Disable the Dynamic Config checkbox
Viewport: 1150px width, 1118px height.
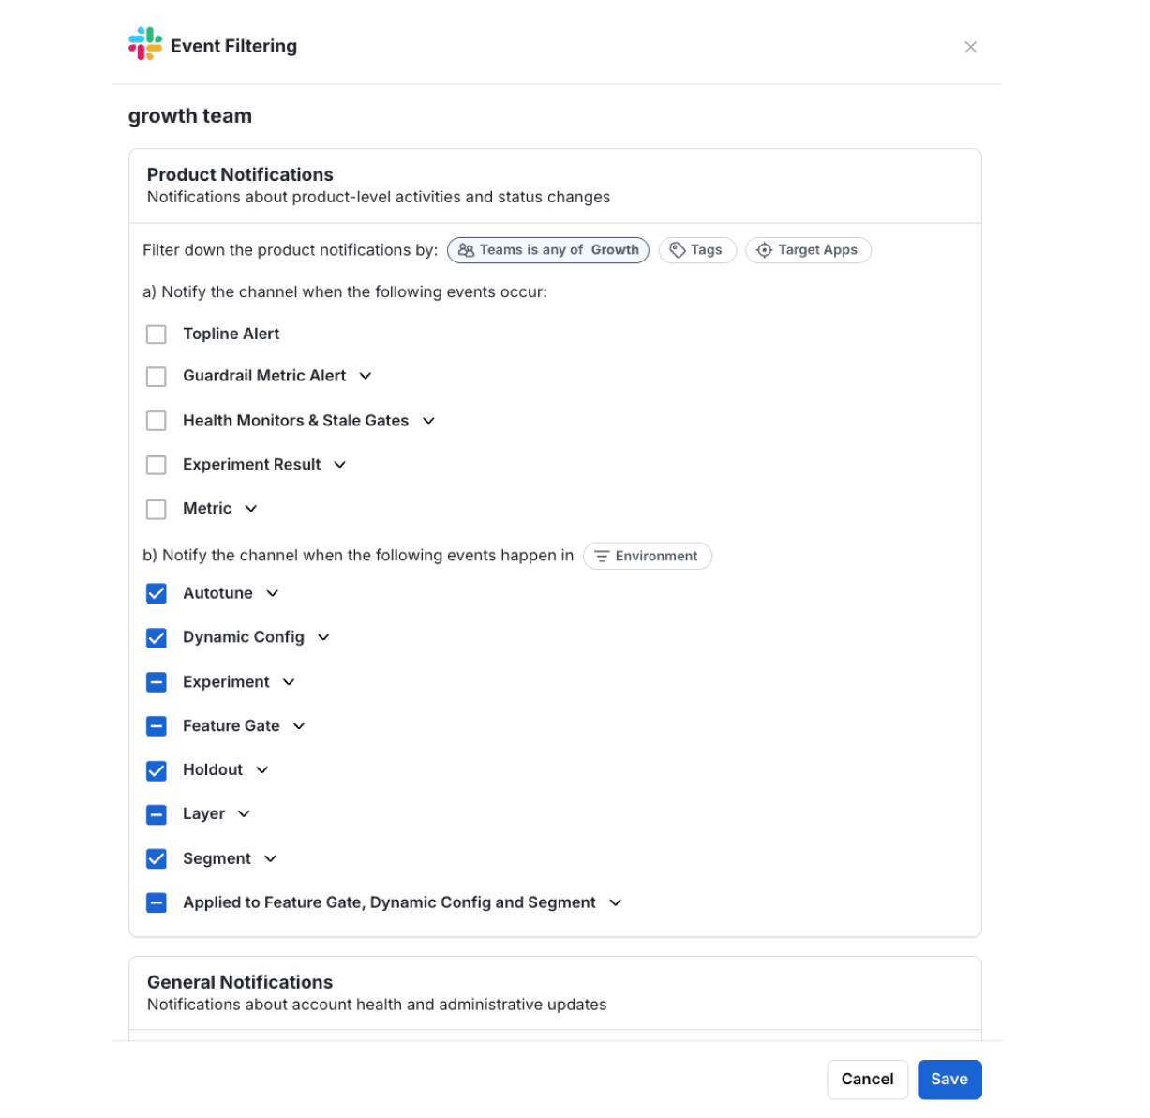click(156, 637)
